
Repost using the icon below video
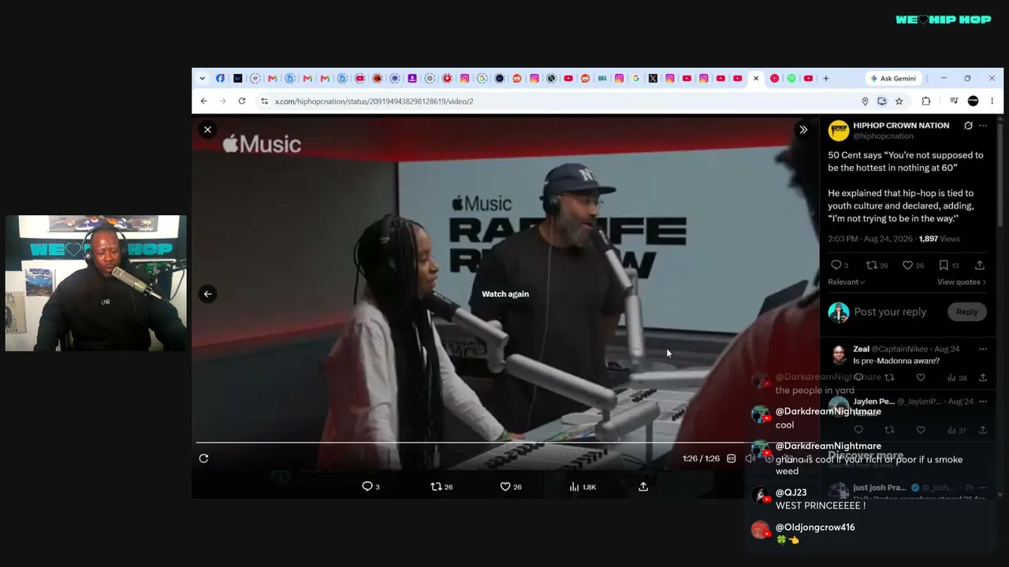pyautogui.click(x=441, y=487)
